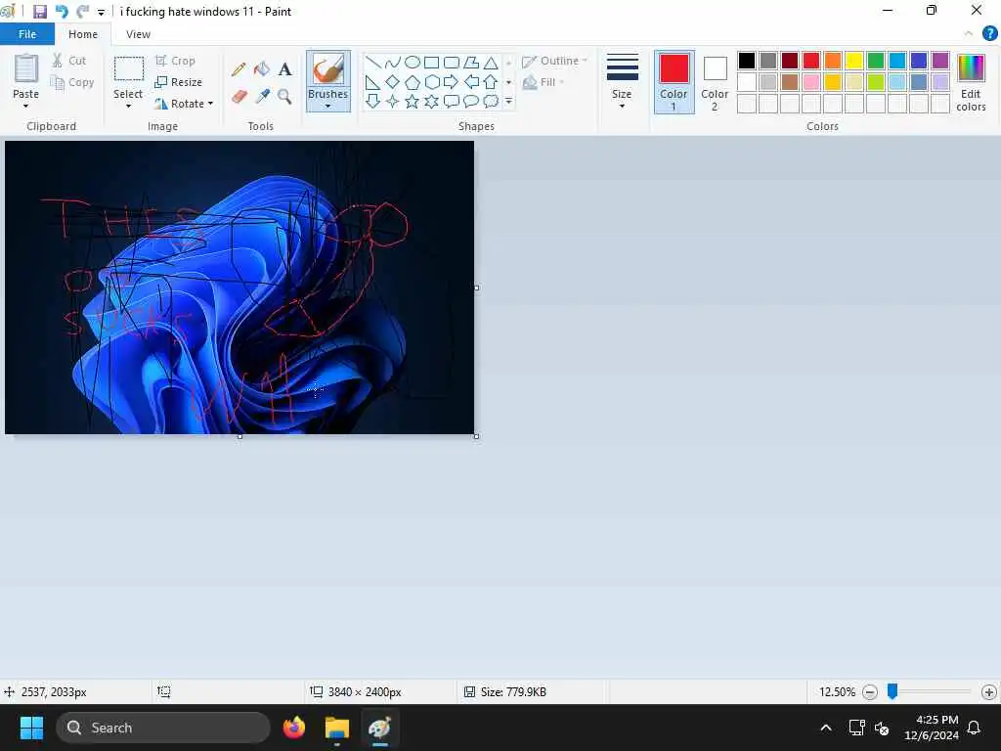Select the Color picker eyedropper tool
This screenshot has width=1001, height=751.
point(262,97)
